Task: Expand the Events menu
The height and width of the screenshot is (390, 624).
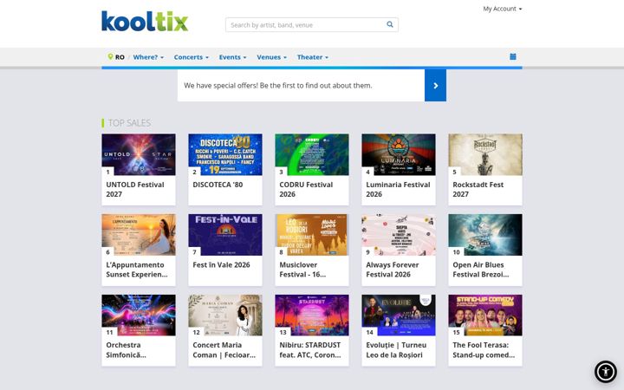Action: pyautogui.click(x=233, y=57)
